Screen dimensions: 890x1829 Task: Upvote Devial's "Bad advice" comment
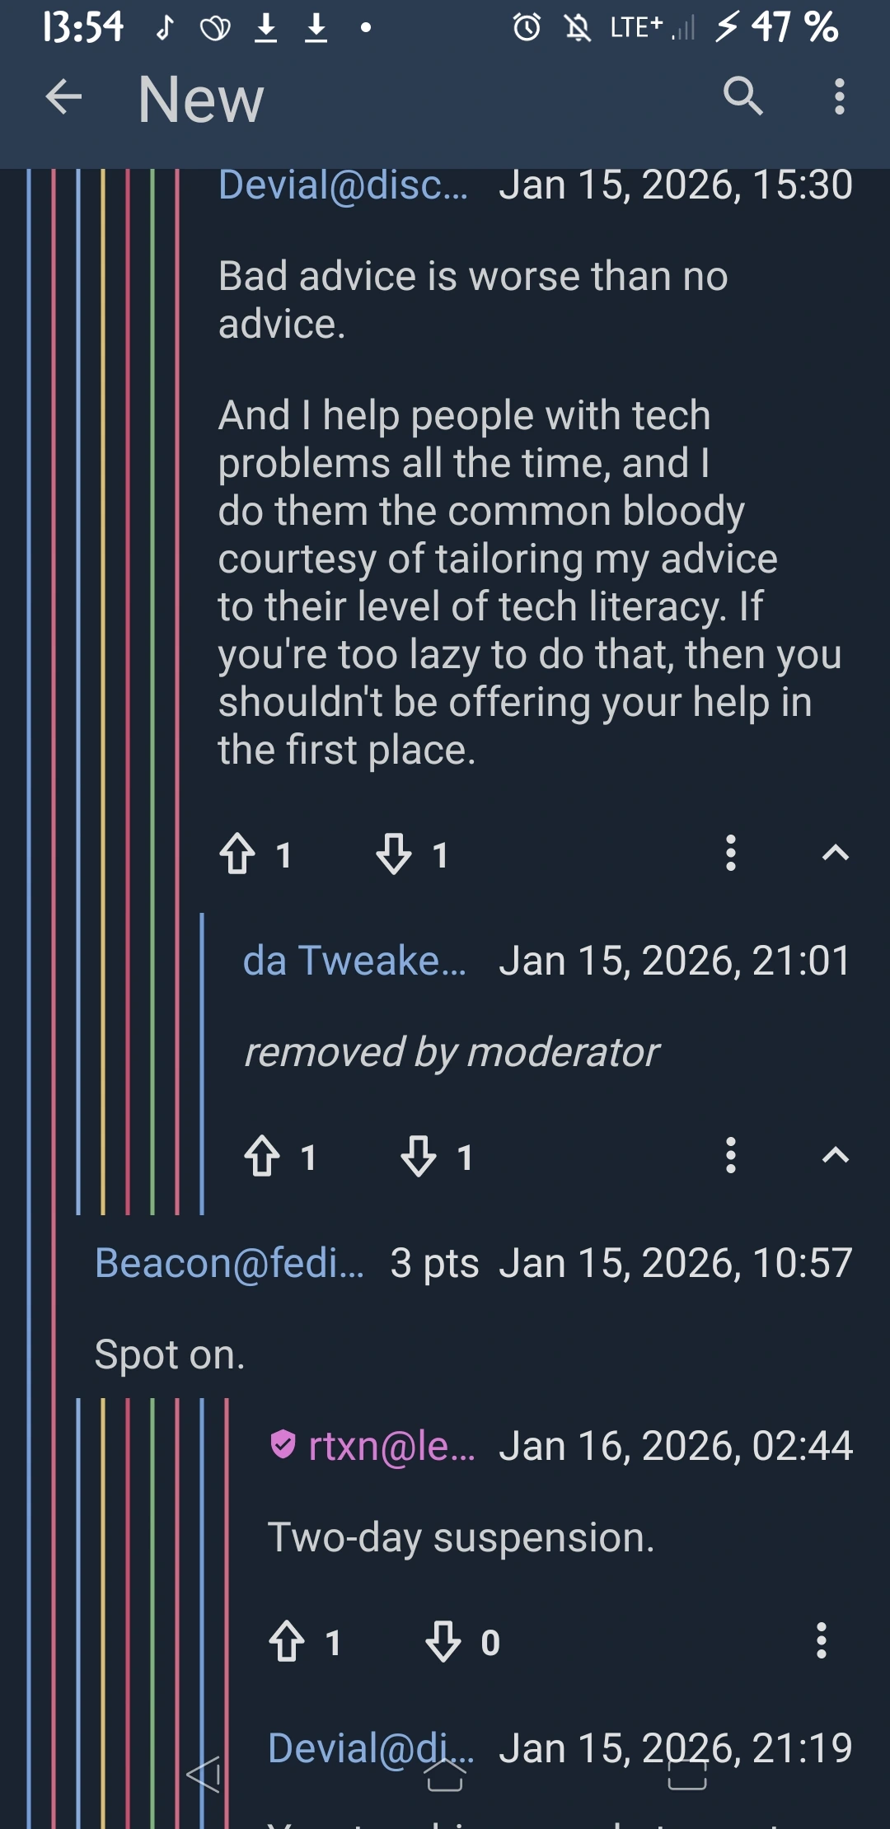(x=237, y=854)
